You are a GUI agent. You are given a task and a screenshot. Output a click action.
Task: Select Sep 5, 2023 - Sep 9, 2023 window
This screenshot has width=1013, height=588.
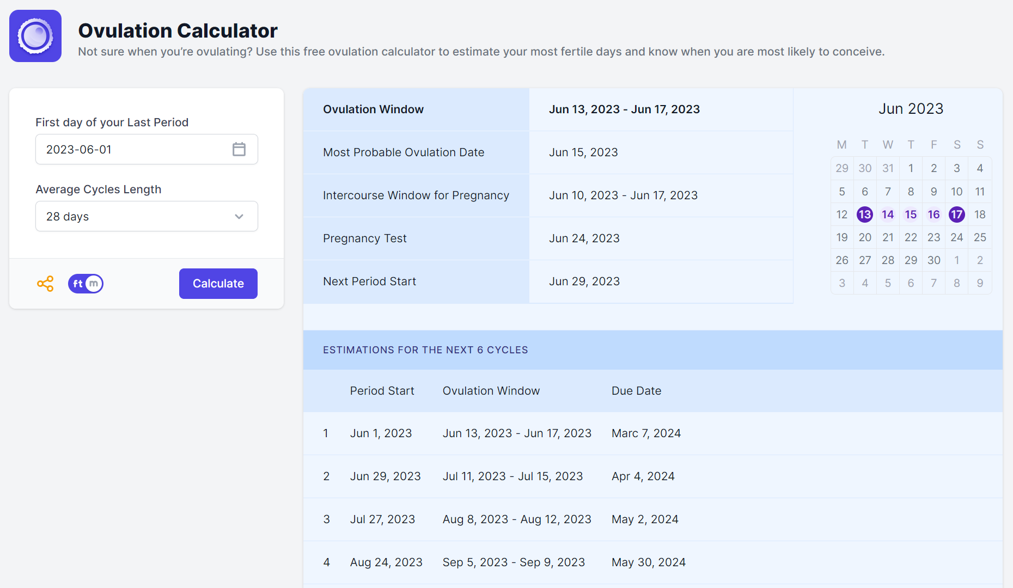click(x=514, y=562)
